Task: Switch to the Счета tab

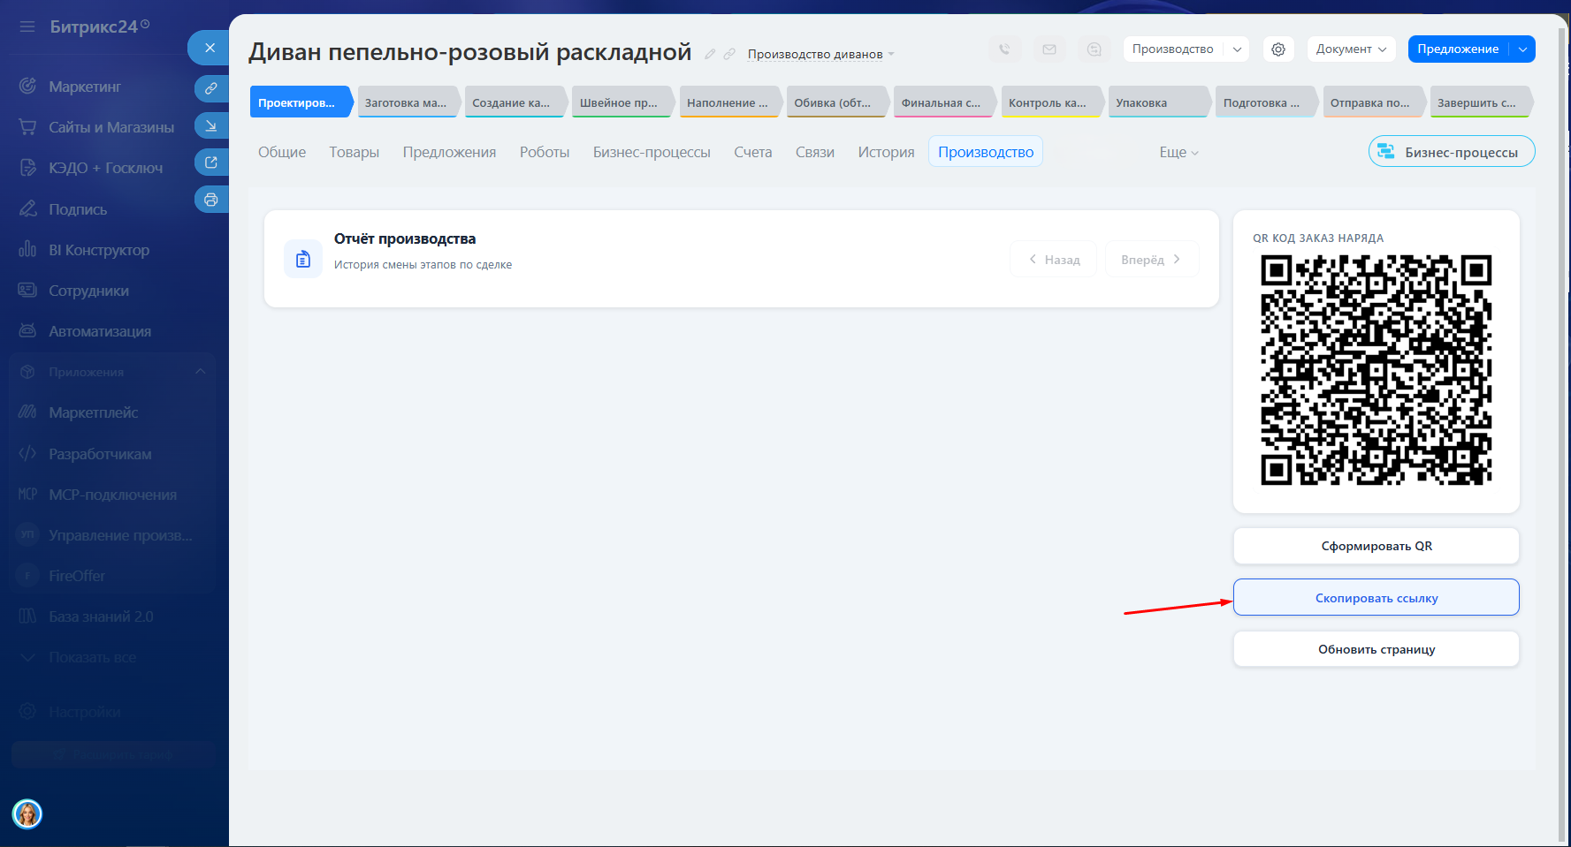Action: [x=753, y=152]
